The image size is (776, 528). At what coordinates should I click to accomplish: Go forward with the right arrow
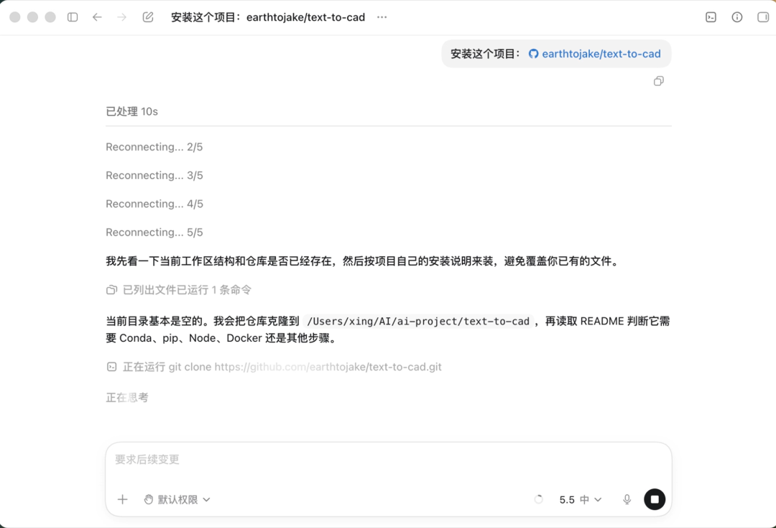(x=121, y=17)
